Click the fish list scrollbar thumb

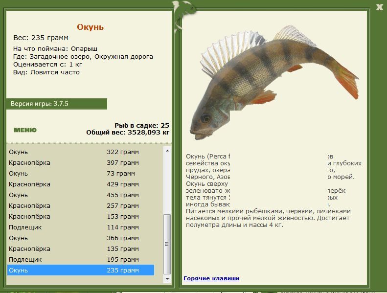pos(167,244)
